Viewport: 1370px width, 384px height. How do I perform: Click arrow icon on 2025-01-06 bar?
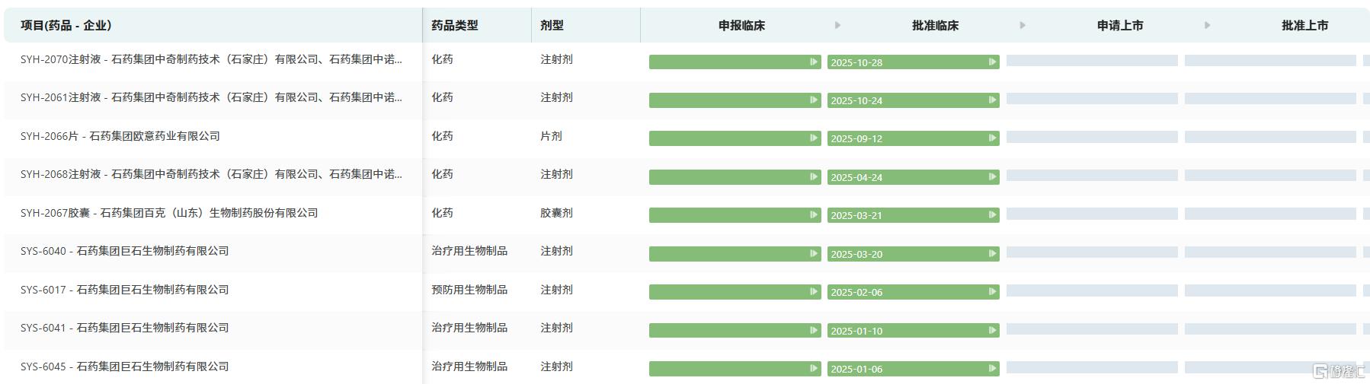(x=992, y=368)
